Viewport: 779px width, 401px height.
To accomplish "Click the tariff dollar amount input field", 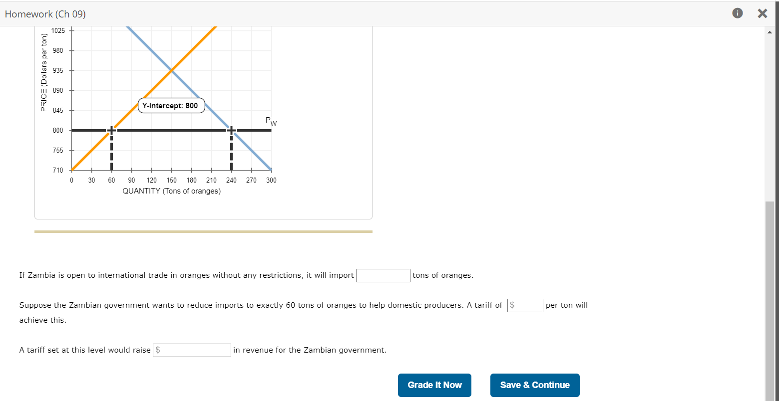I will pos(525,305).
